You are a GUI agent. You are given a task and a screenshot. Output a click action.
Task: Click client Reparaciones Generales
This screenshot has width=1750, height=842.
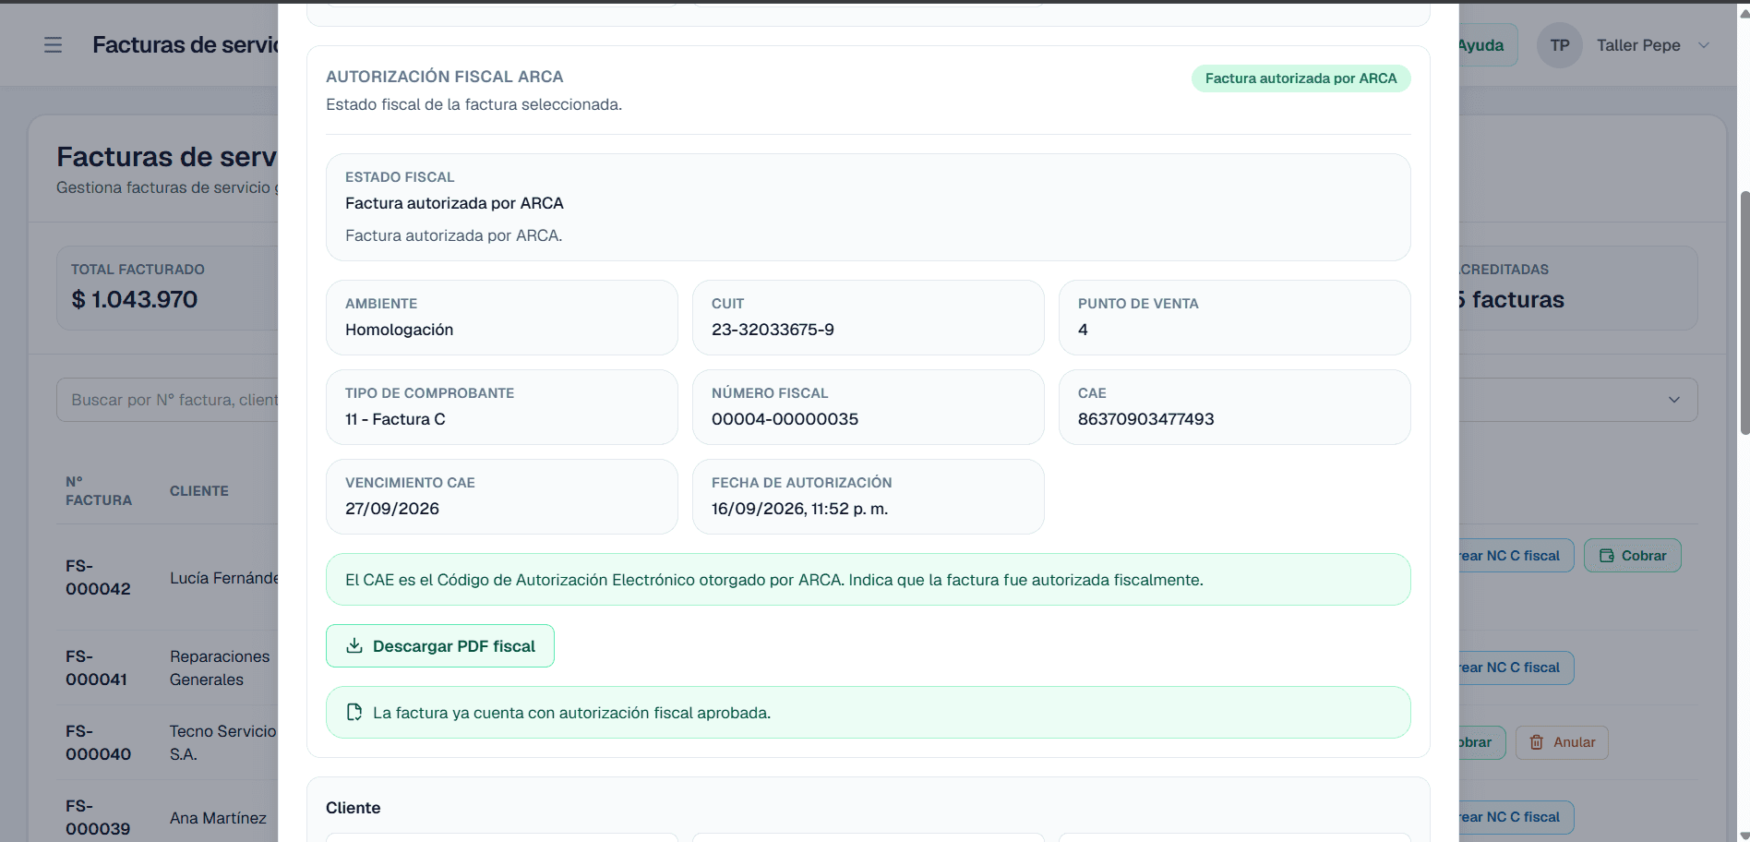(220, 668)
